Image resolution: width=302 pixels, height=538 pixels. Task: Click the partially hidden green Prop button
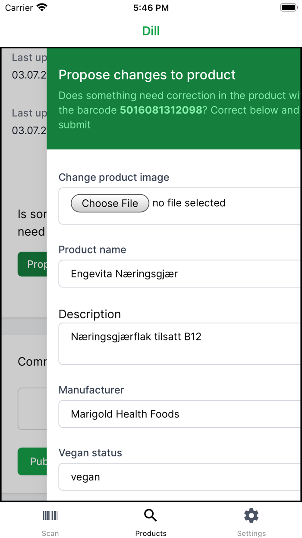tap(32, 264)
